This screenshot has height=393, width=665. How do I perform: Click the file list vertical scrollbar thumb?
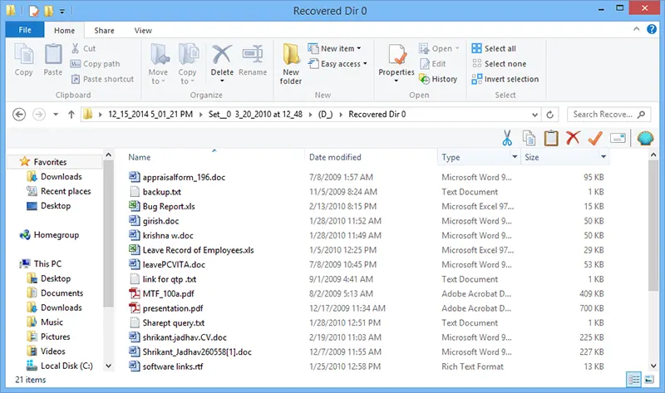(x=653, y=225)
